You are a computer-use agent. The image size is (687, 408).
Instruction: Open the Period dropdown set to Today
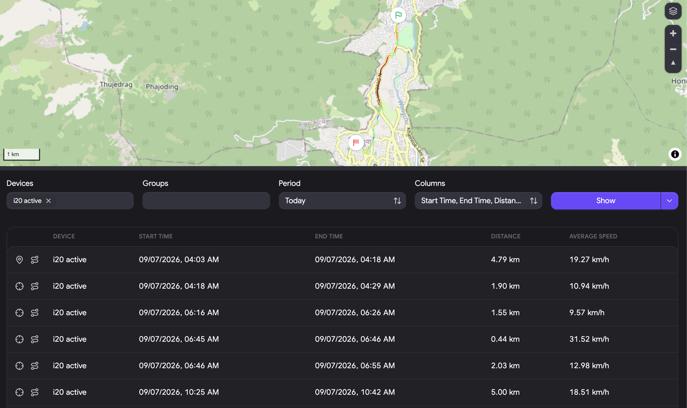click(x=342, y=201)
